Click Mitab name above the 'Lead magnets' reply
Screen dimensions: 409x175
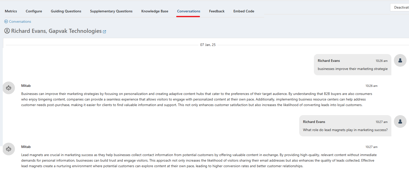coord(26,147)
